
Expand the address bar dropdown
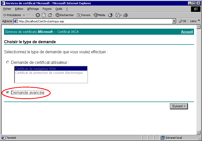[174, 21]
